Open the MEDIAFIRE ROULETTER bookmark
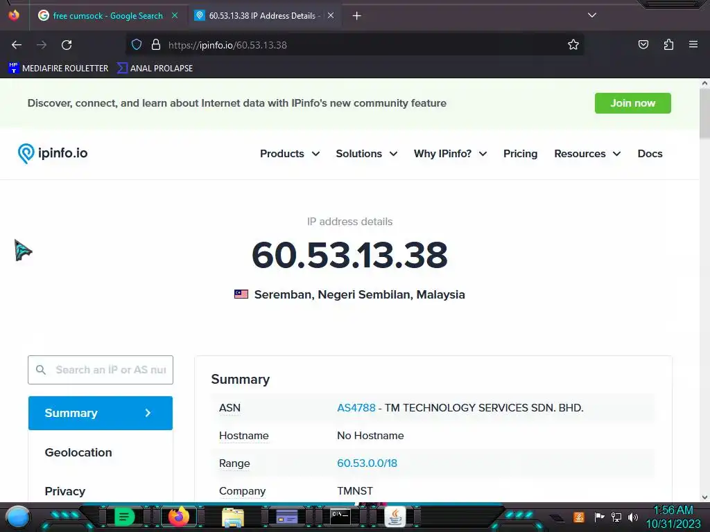The width and height of the screenshot is (710, 532). tap(58, 69)
